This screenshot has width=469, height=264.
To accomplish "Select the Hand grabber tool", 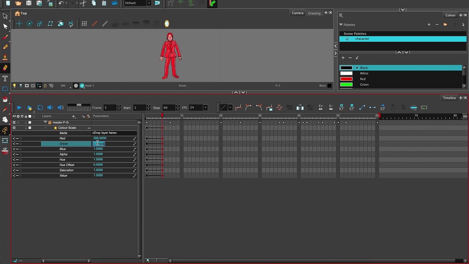I will pyautogui.click(x=5, y=120).
